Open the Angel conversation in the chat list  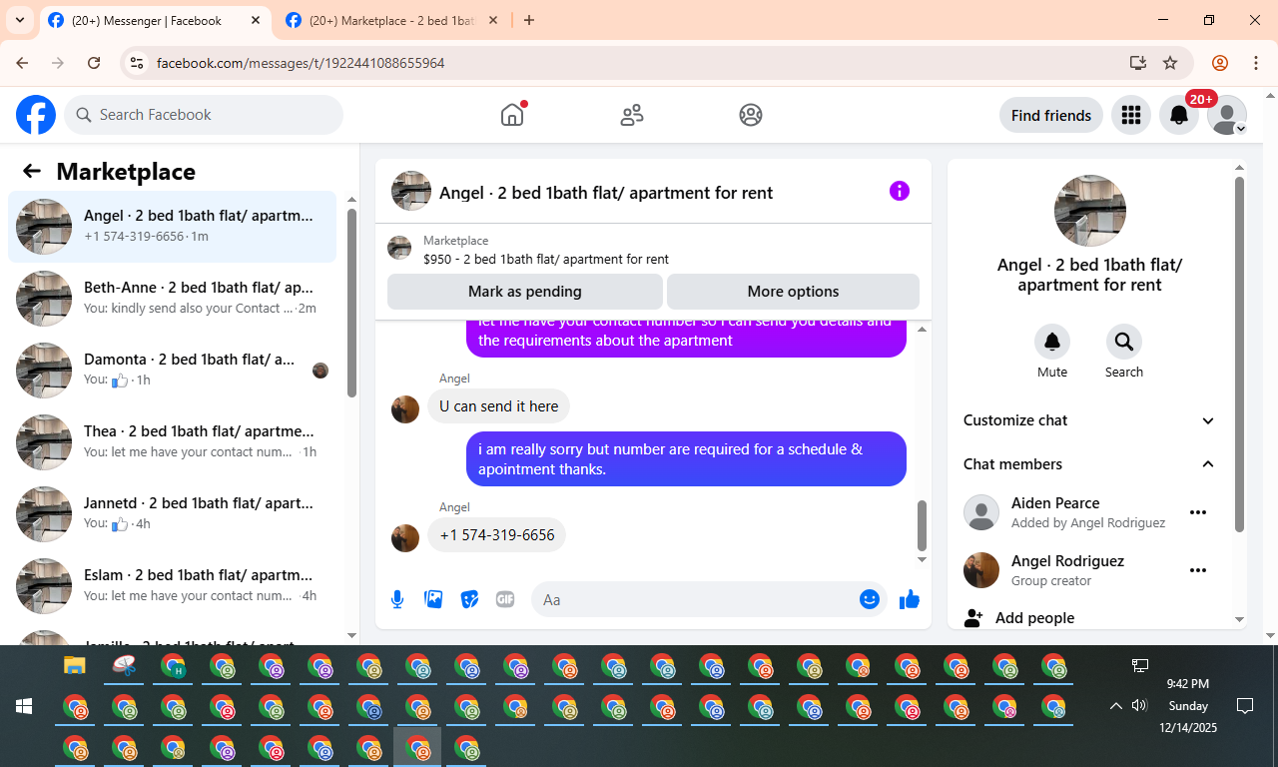click(173, 227)
